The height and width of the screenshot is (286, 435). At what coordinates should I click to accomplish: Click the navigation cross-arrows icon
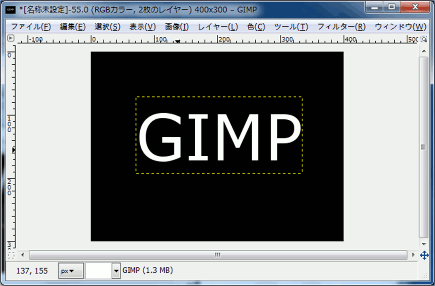click(x=424, y=255)
